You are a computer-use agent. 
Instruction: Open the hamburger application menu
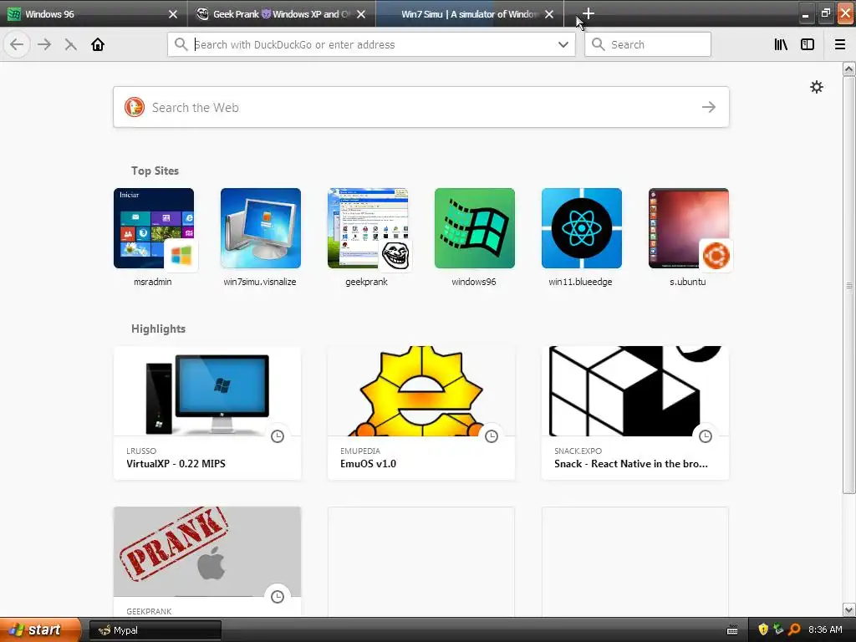(840, 44)
